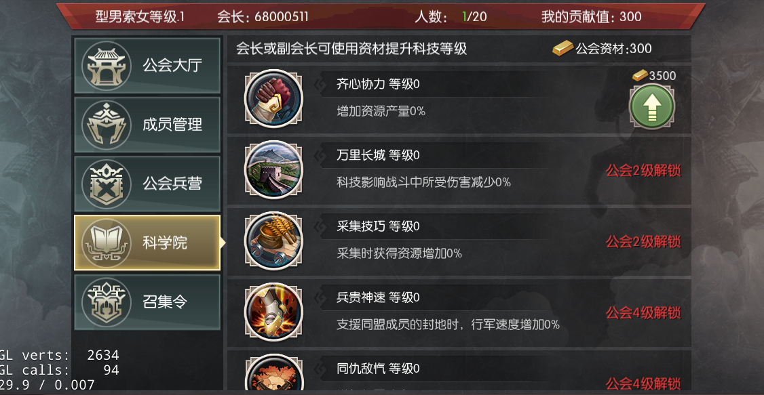The image size is (764, 395).
Task: Click 公会4级解锁 label for 兵贵神速
Action: click(643, 313)
